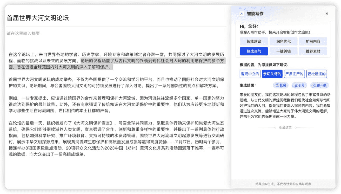Click the paragraph starting 例如，一些专家提出
The width and height of the screenshot is (341, 194).
coord(116,105)
